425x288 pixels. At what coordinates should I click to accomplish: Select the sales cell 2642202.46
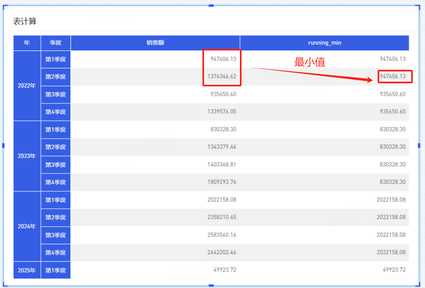[x=222, y=252]
